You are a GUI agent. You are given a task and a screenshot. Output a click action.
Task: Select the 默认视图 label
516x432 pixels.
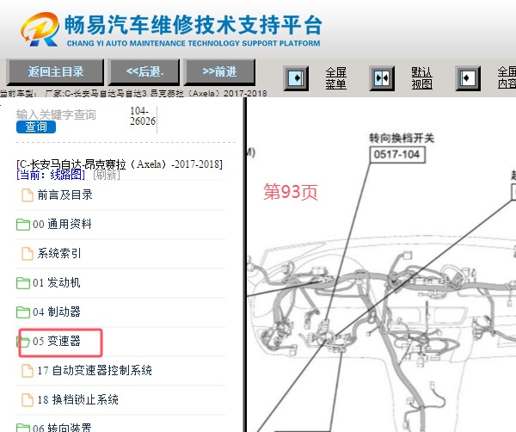tap(421, 78)
